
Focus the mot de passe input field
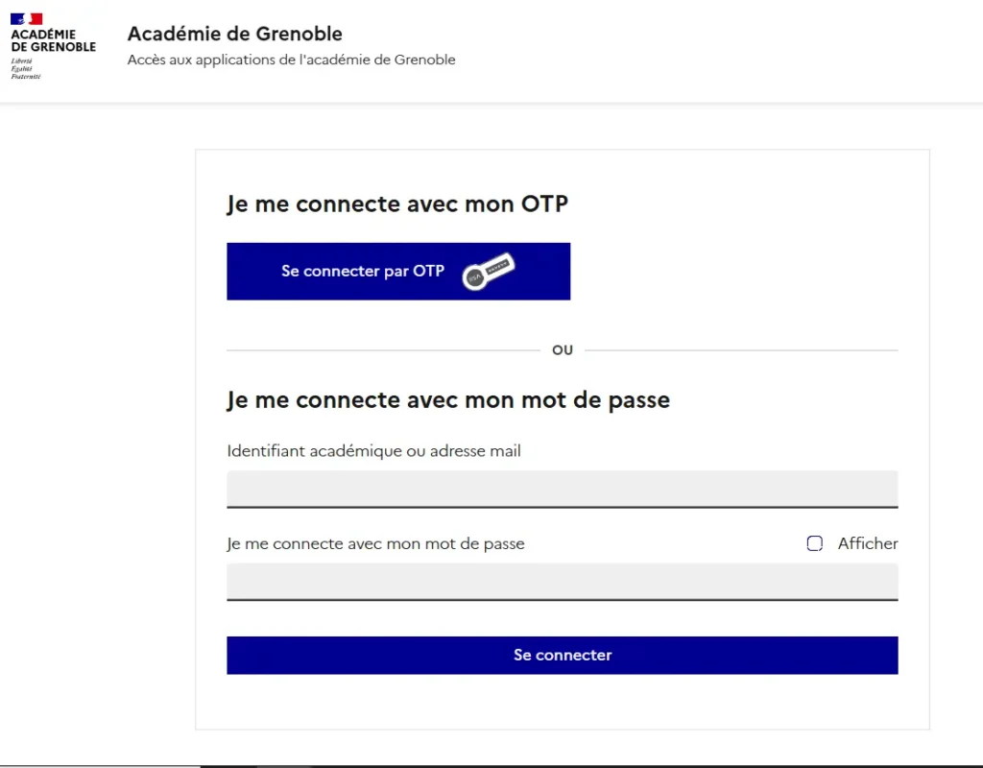click(563, 582)
